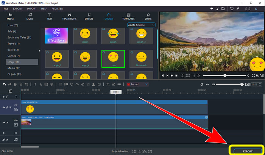Viewport: 265px width, 155px height.
Task: Click the Play button in the preview
Action: pyautogui.click(x=171, y=75)
